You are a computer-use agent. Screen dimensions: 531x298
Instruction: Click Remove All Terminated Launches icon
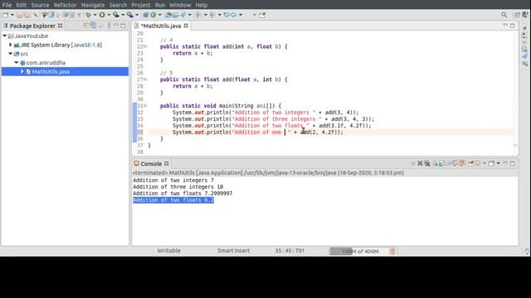click(x=427, y=164)
